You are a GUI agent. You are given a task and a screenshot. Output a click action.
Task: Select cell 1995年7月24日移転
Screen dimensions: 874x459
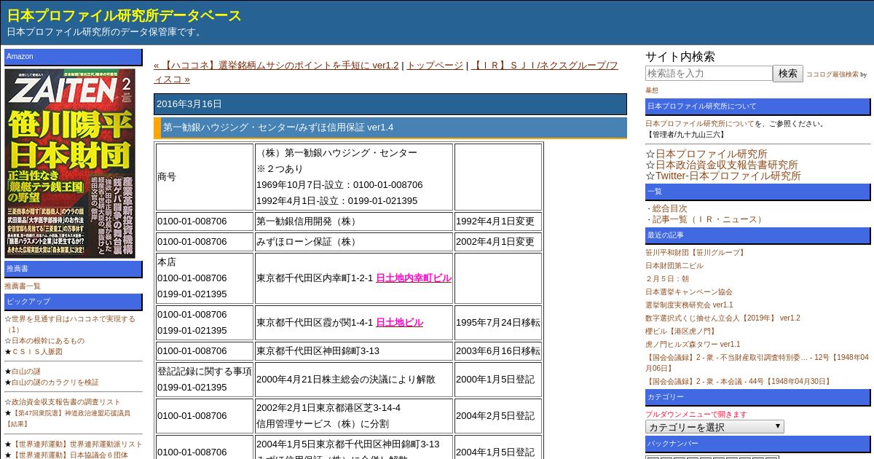tap(498, 323)
